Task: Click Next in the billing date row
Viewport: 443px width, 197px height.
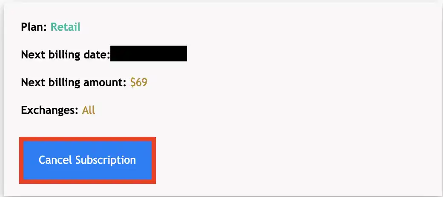Action: tap(31, 55)
